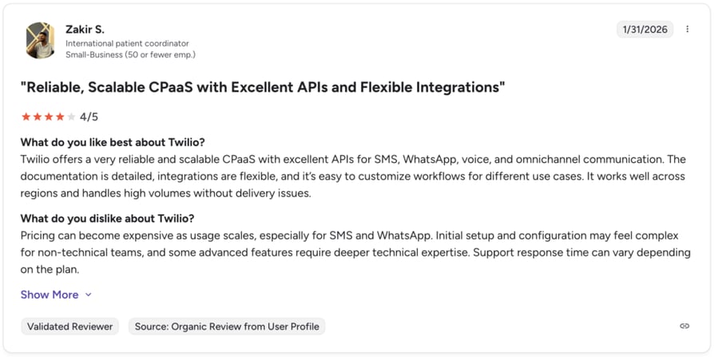Screen dimensions: 714x357
Task: Click the Validated Reviewer badge
Action: [x=69, y=327]
